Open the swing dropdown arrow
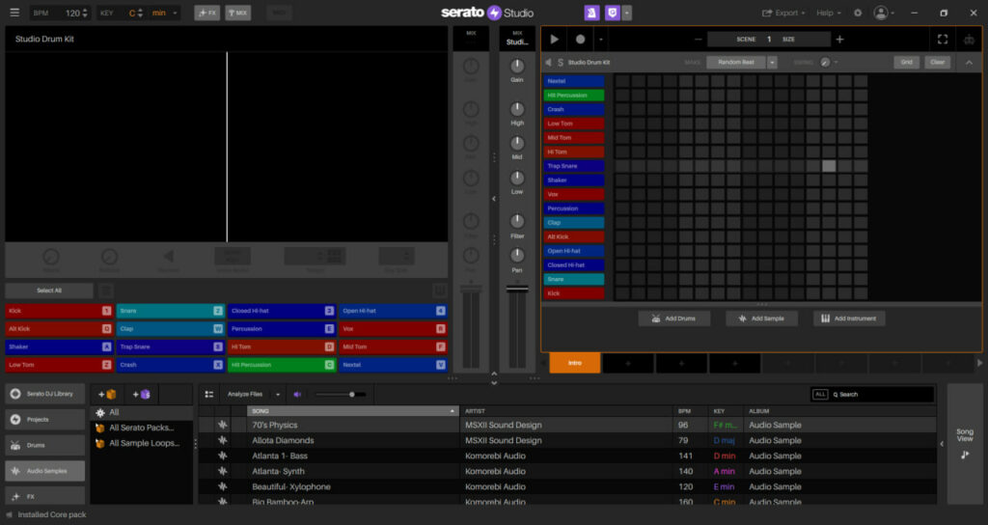The height and width of the screenshot is (525, 988). (x=837, y=63)
